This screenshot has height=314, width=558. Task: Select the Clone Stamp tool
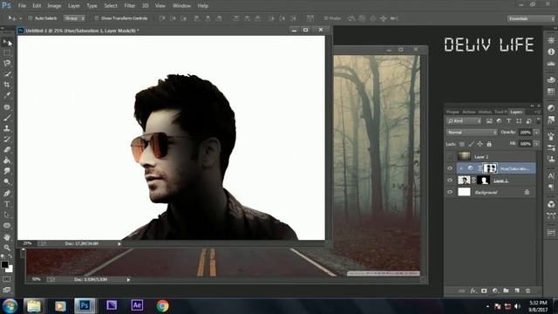(7, 128)
